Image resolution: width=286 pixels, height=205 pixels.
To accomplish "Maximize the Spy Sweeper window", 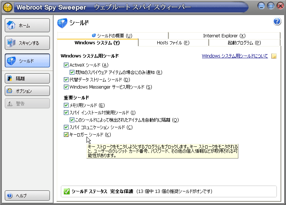I will [271, 6].
